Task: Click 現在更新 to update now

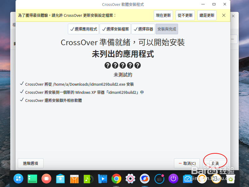Action: [163, 15]
